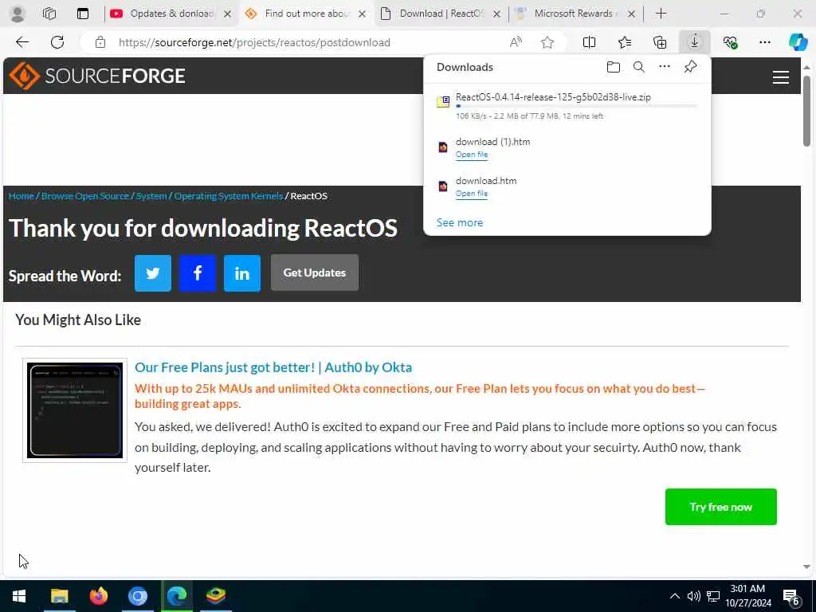Select ReactOS live.zip download entry
The image size is (816, 612).
pos(567,106)
